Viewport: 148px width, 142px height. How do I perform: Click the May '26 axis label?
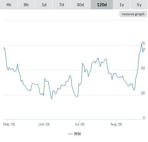[9, 124]
